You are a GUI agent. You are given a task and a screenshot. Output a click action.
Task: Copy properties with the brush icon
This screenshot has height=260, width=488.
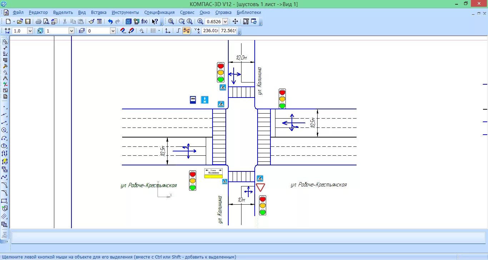[x=91, y=21]
